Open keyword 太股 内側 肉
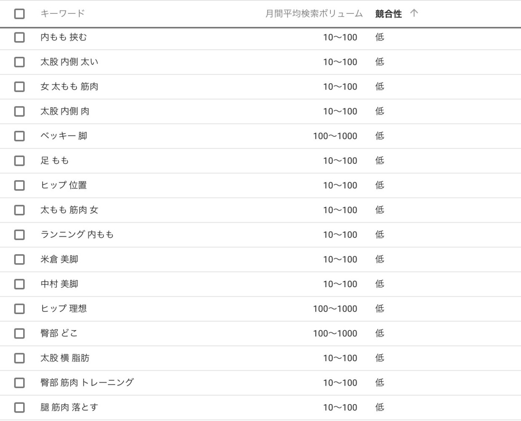521x421 pixels. [x=65, y=112]
